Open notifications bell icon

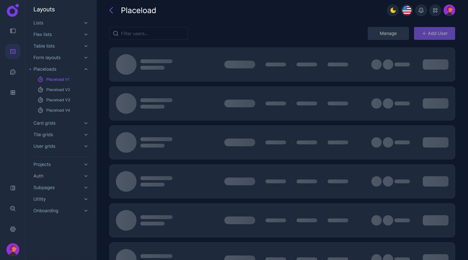point(421,10)
